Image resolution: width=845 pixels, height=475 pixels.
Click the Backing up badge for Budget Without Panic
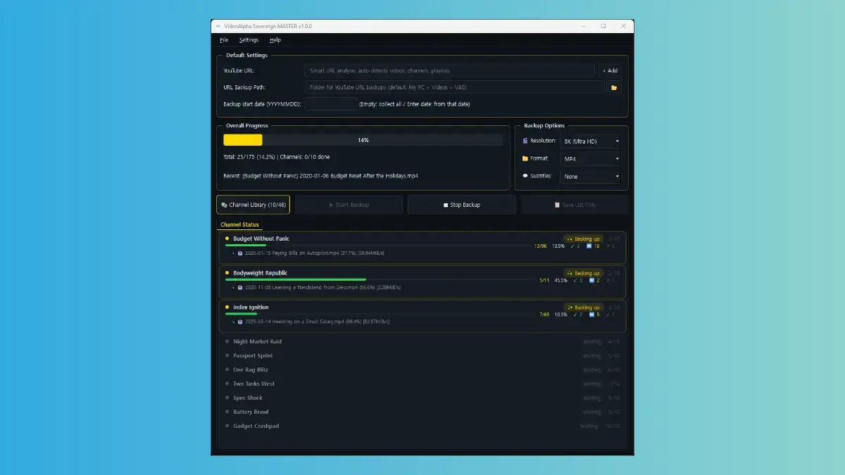coord(583,239)
